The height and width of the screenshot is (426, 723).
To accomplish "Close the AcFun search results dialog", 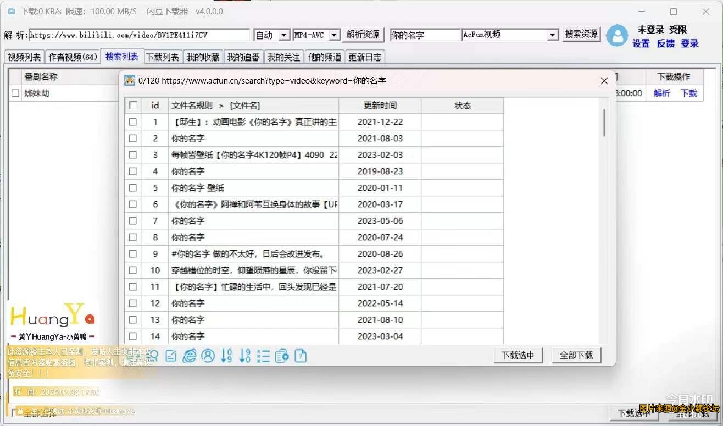I will click(604, 81).
